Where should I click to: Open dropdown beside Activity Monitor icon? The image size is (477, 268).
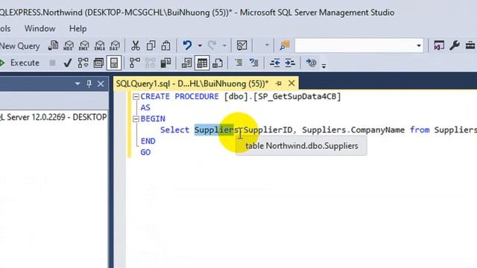click(267, 45)
